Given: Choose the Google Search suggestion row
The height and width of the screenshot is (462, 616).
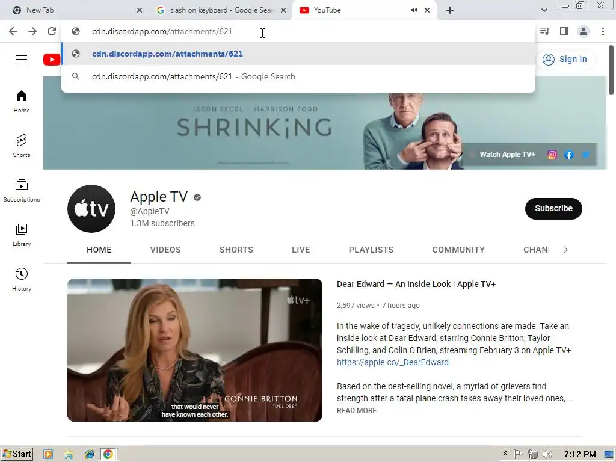Looking at the screenshot, I should 298,76.
